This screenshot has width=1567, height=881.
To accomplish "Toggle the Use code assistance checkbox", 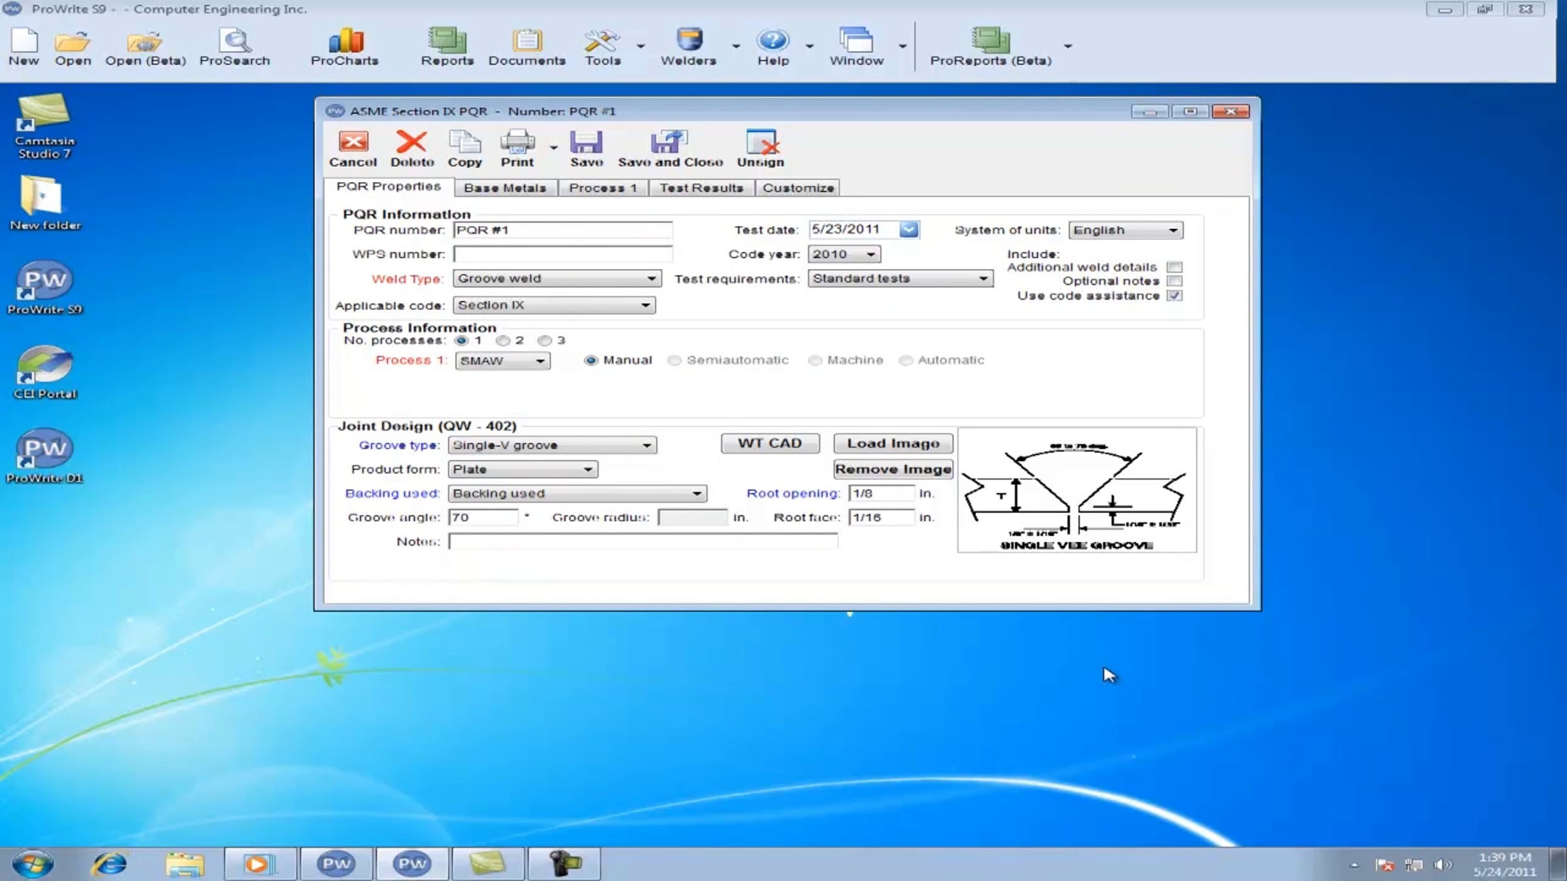I will coord(1175,296).
